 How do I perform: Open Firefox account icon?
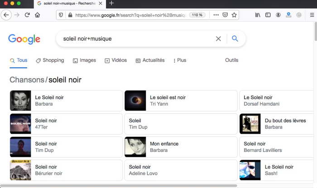coord(278,15)
